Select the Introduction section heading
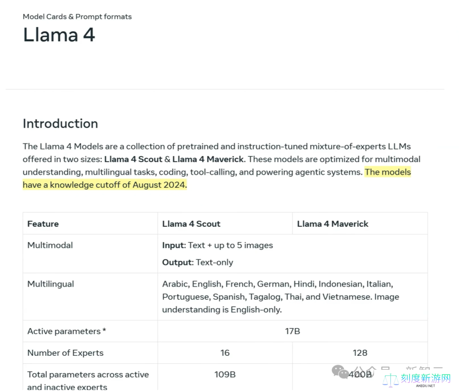 click(x=60, y=124)
